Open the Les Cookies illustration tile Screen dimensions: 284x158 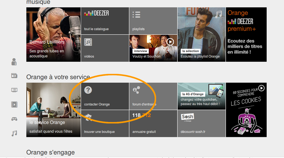pyautogui.click(x=246, y=110)
